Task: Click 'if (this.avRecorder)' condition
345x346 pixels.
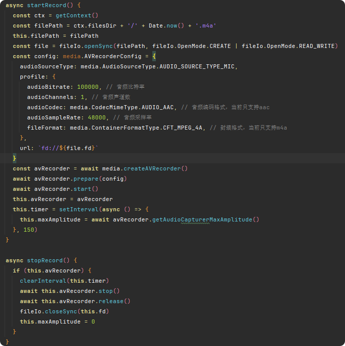Action: (x=49, y=270)
